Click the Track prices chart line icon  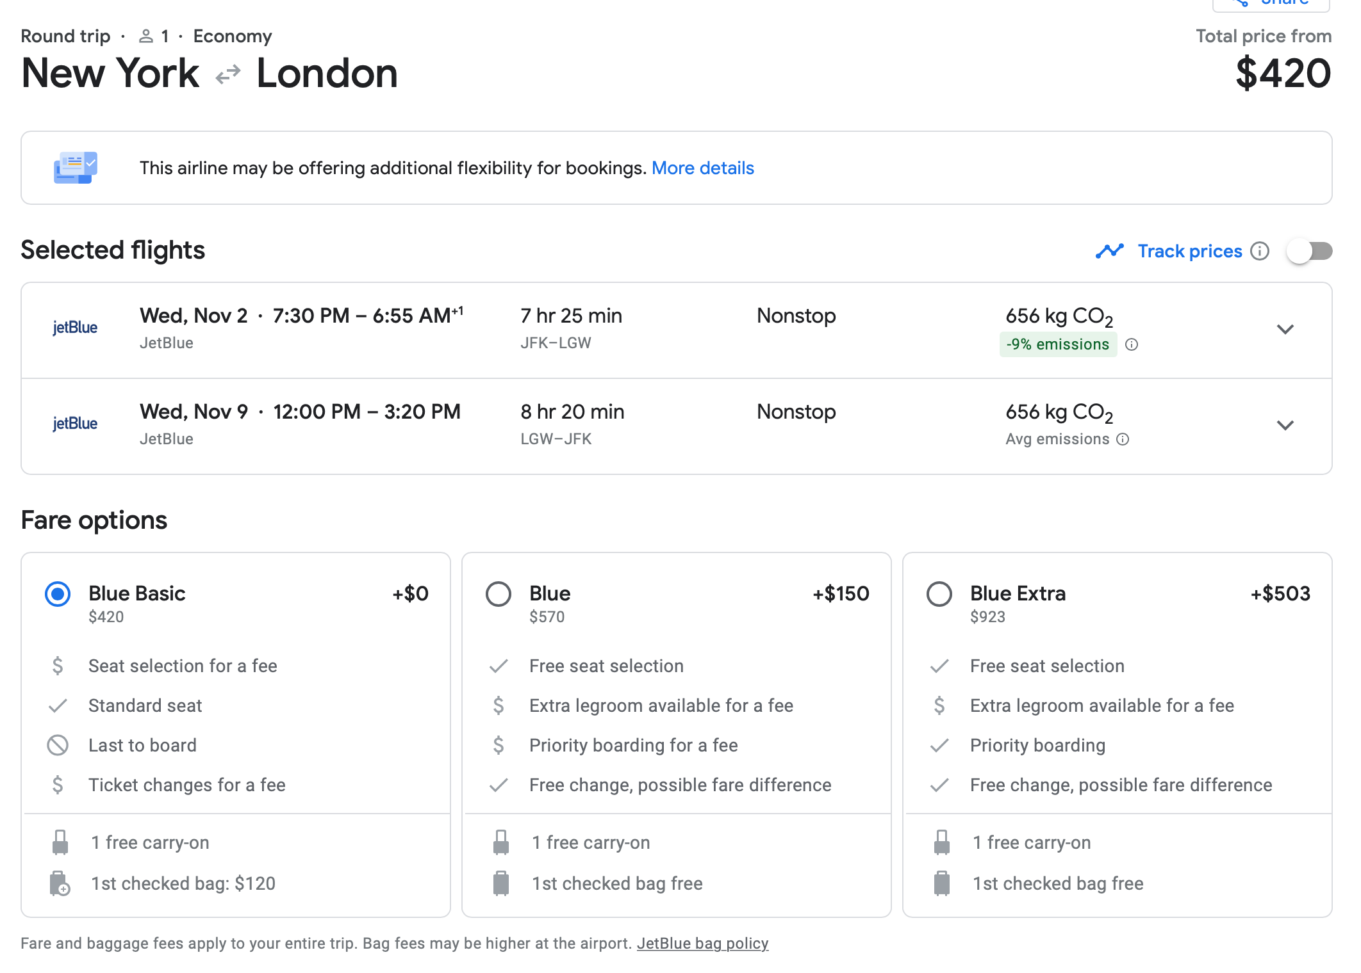click(1110, 251)
